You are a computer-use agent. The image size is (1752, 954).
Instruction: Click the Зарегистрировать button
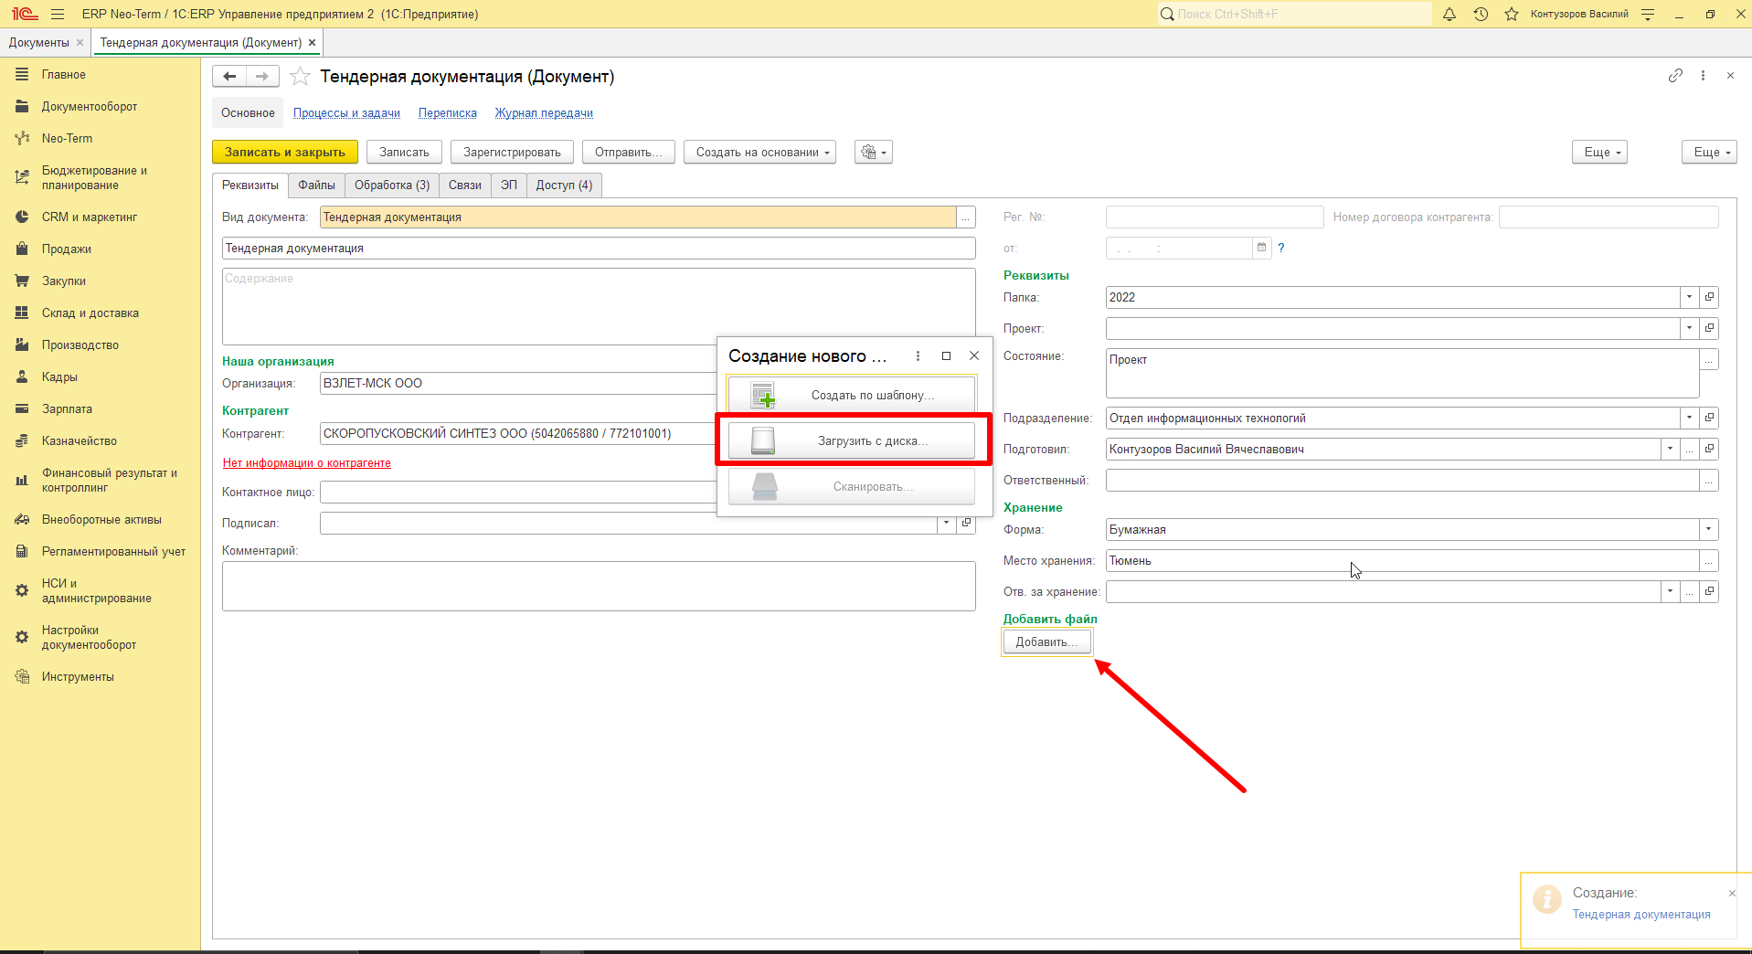[512, 153]
